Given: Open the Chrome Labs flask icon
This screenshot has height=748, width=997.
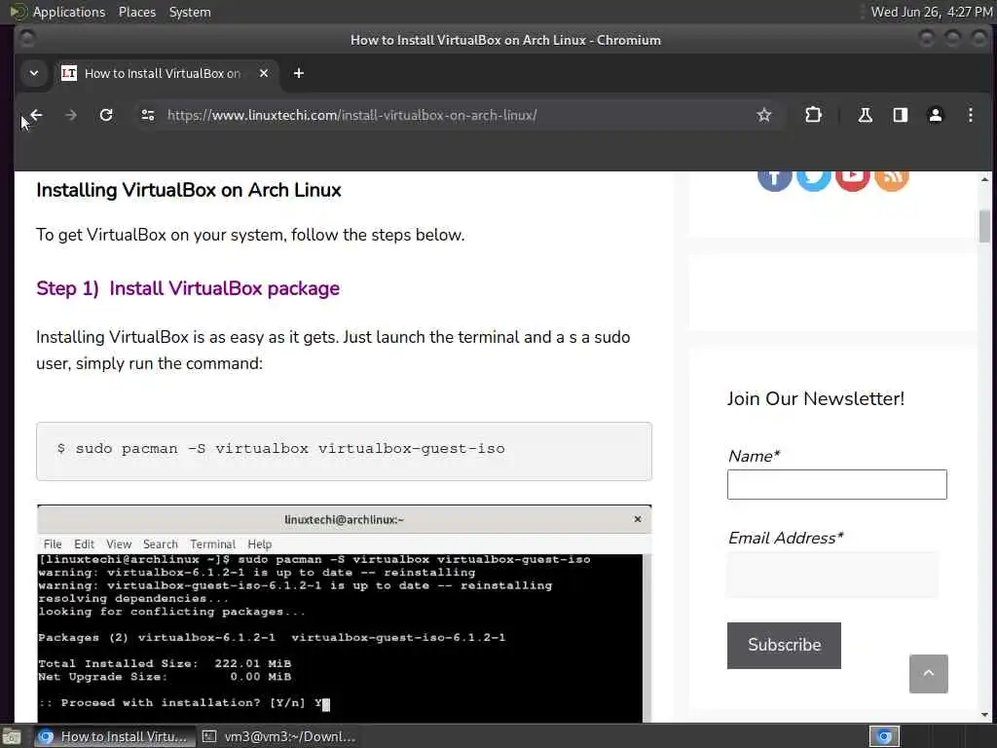Looking at the screenshot, I should point(865,115).
